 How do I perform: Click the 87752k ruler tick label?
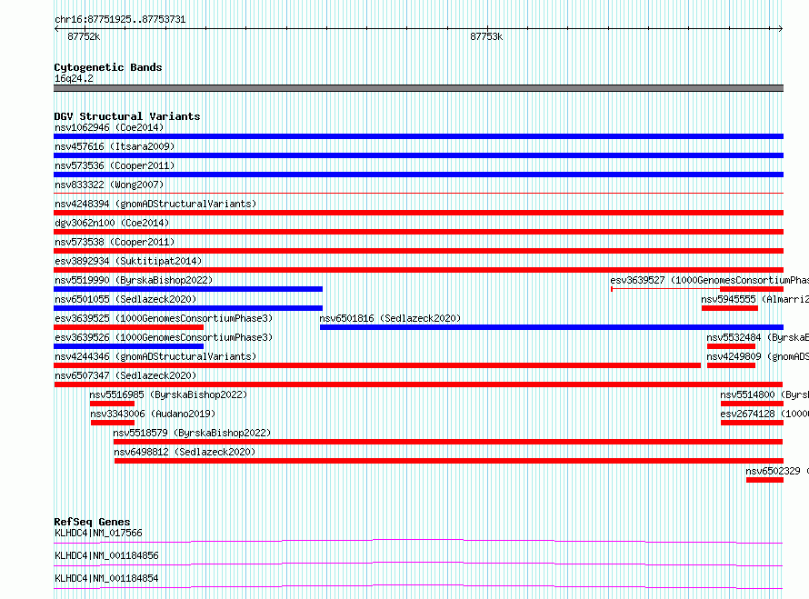coord(84,36)
